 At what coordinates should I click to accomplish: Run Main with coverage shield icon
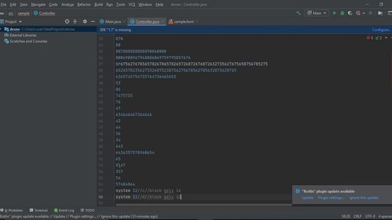[350, 13]
